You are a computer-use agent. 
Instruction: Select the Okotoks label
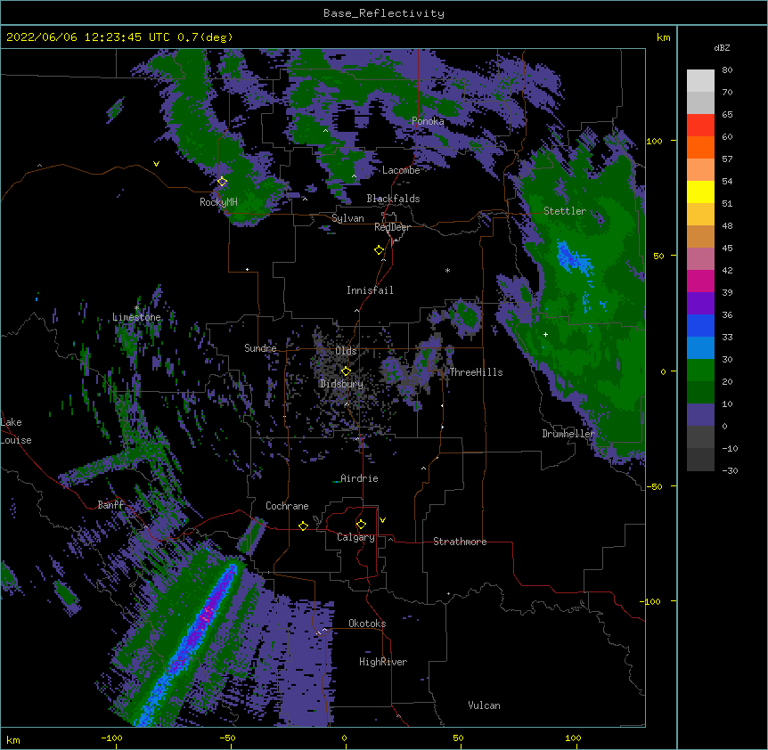(x=367, y=624)
